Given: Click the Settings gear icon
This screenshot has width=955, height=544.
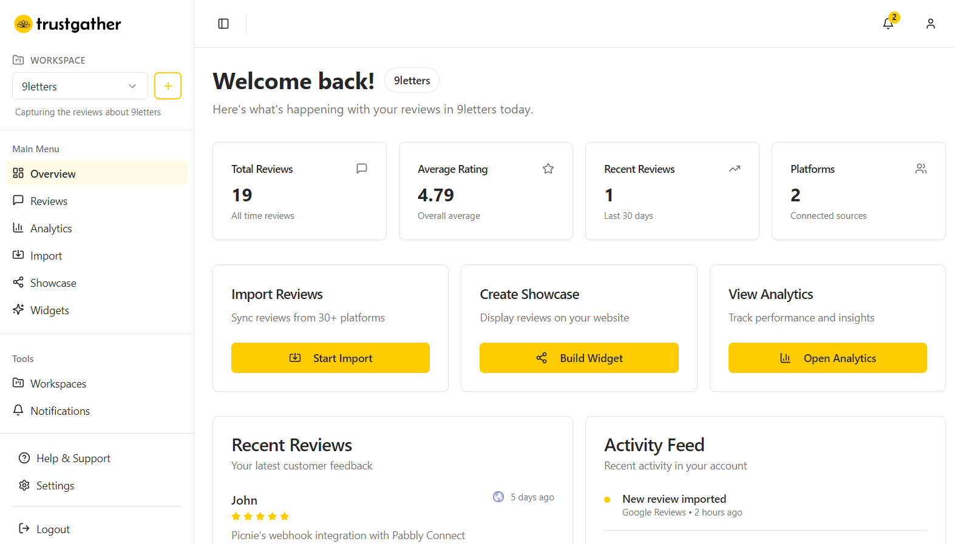Looking at the screenshot, I should (24, 485).
